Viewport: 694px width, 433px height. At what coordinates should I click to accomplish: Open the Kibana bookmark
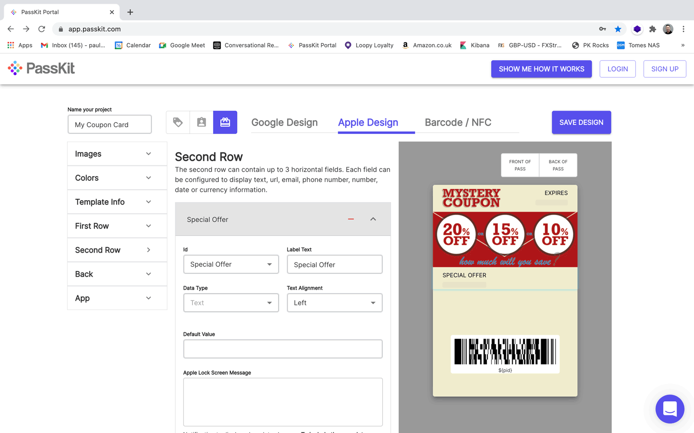475,45
